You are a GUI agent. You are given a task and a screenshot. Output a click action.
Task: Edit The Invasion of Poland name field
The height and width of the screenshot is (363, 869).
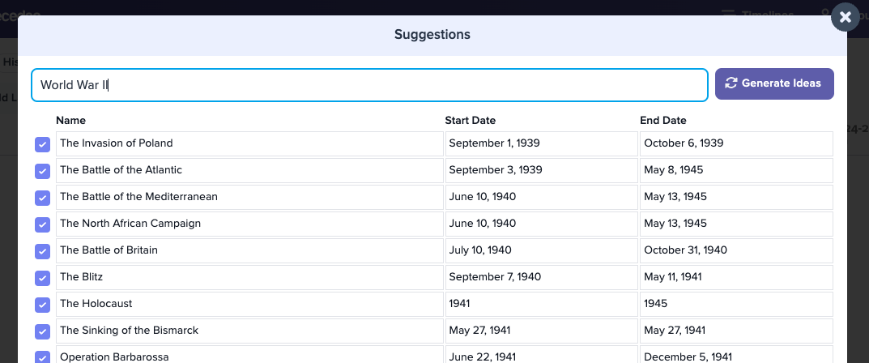[249, 143]
